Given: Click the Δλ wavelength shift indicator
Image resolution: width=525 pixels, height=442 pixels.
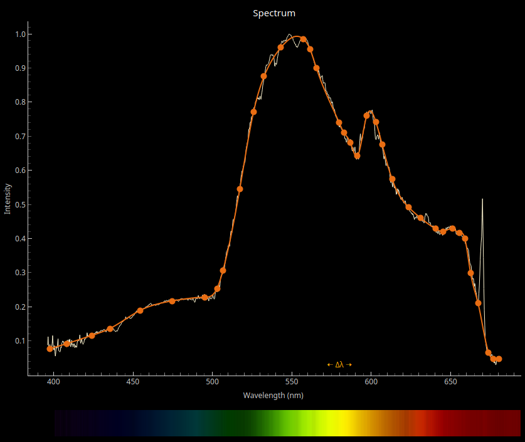Looking at the screenshot, I should point(339,364).
